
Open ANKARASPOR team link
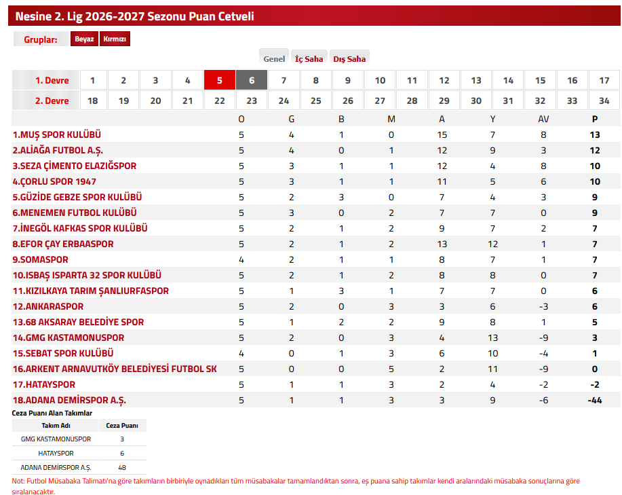point(48,306)
